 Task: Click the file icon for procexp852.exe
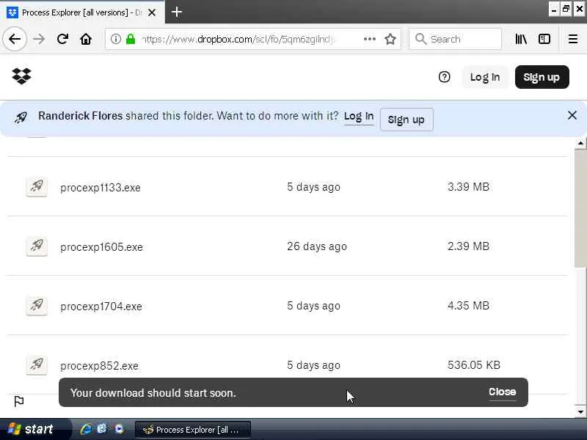(37, 364)
